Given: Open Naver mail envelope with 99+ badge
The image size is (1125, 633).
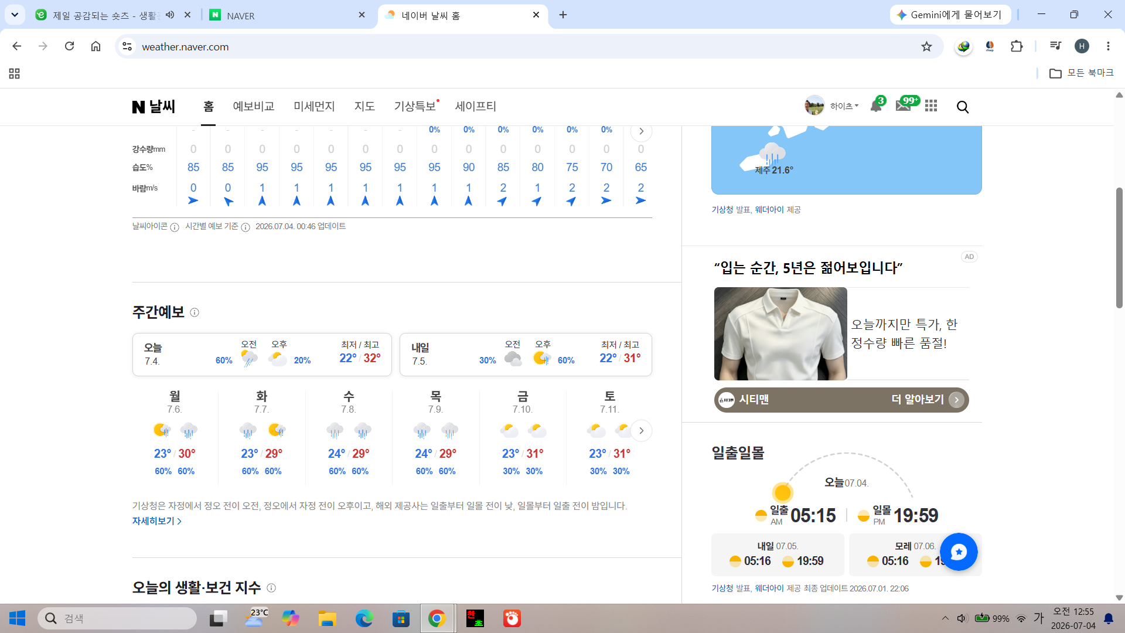Looking at the screenshot, I should [x=904, y=105].
